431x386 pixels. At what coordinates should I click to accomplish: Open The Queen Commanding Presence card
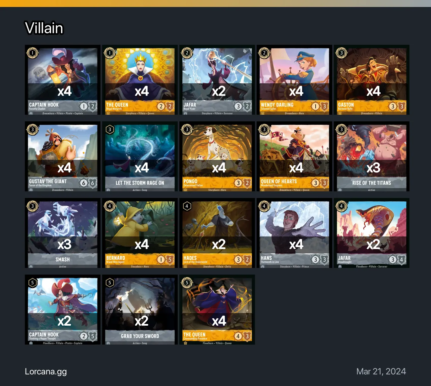click(x=217, y=310)
